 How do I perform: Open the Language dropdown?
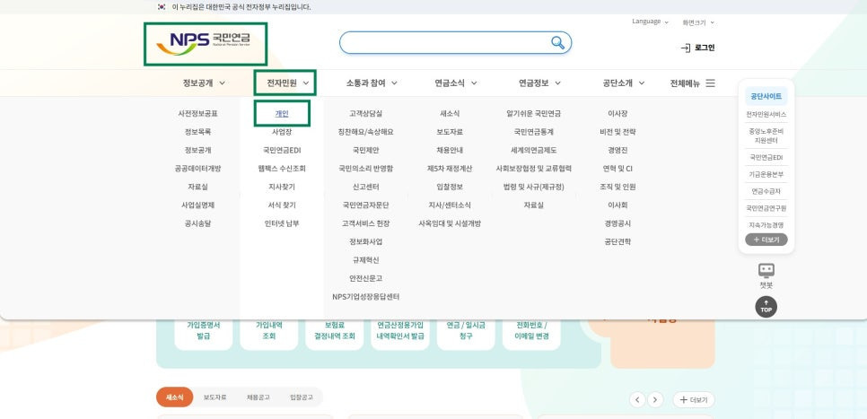click(650, 22)
